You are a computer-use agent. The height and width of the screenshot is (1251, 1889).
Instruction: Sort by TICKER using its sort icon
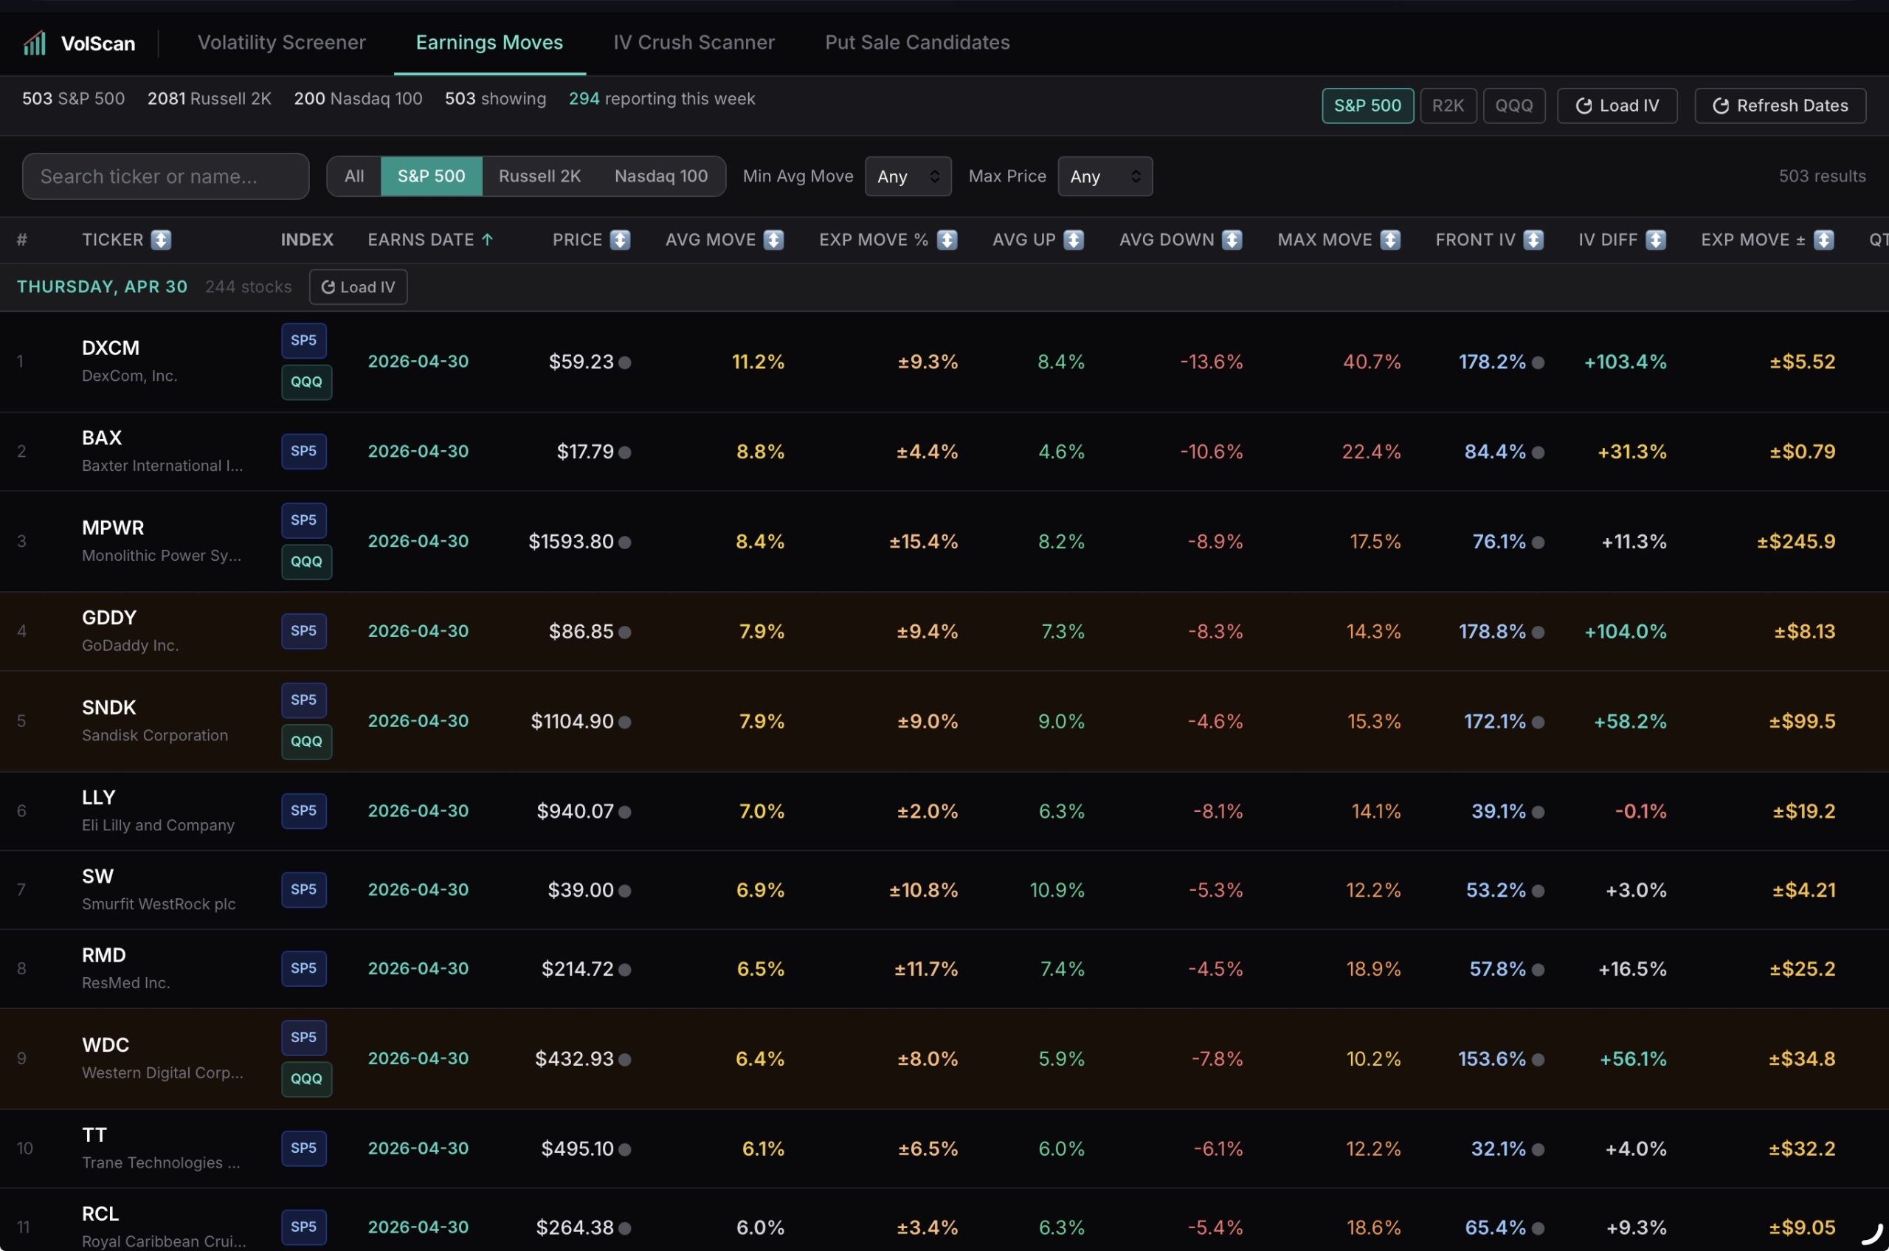[161, 240]
